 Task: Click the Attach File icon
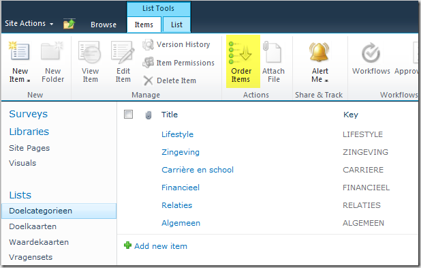(x=272, y=52)
